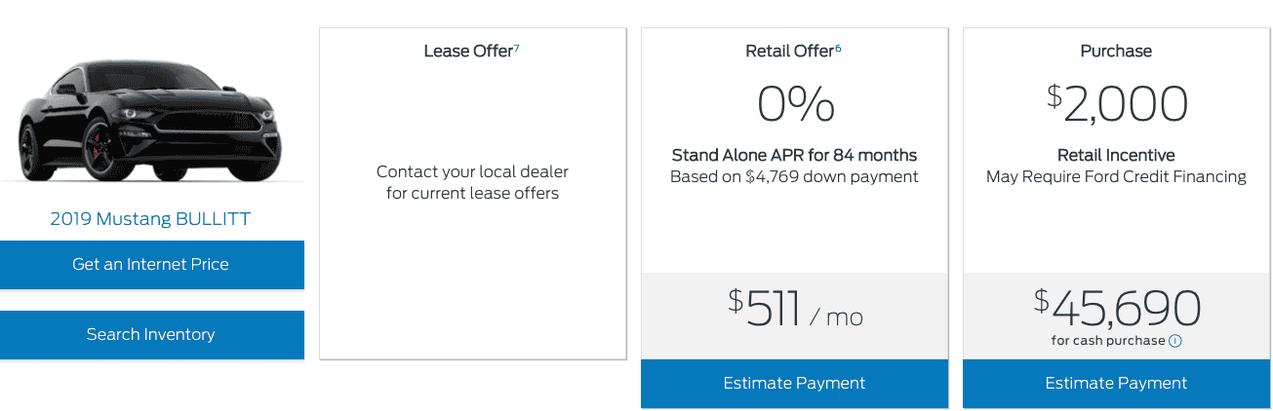Viewport: 1273px width, 411px height.
Task: Click the black Mustang Bullitt car image
Action: coord(152,120)
